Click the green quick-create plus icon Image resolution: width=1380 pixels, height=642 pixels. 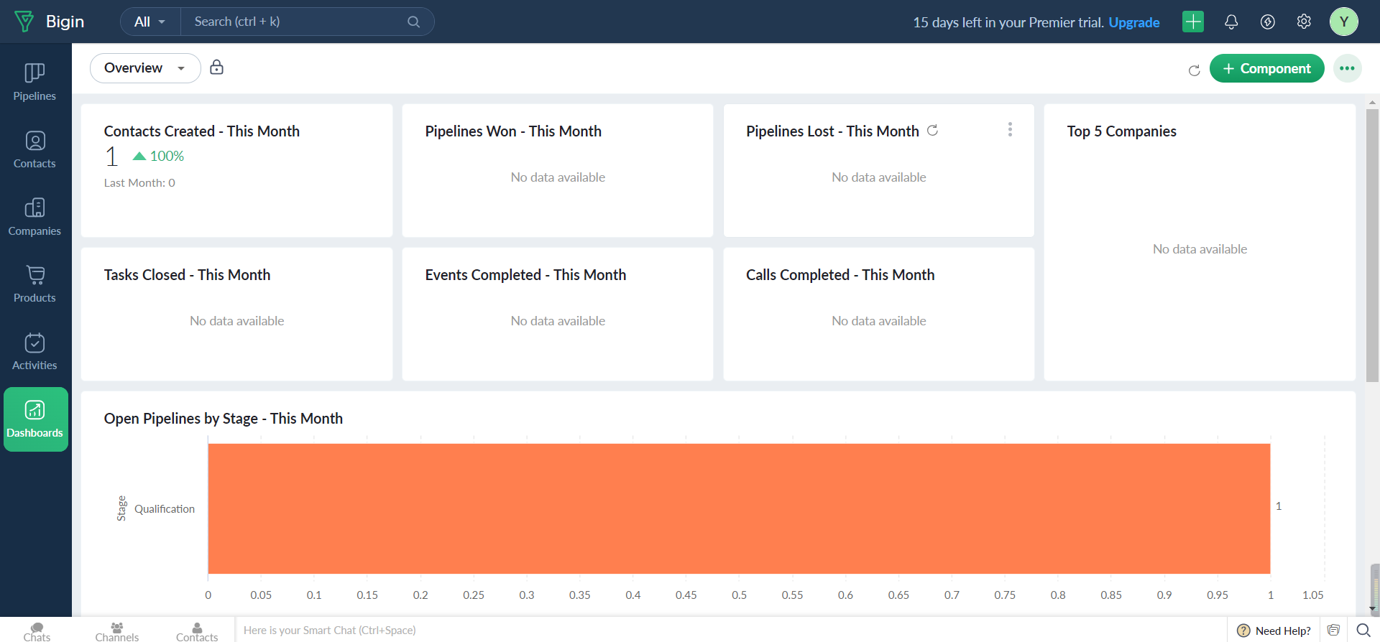[x=1193, y=22]
